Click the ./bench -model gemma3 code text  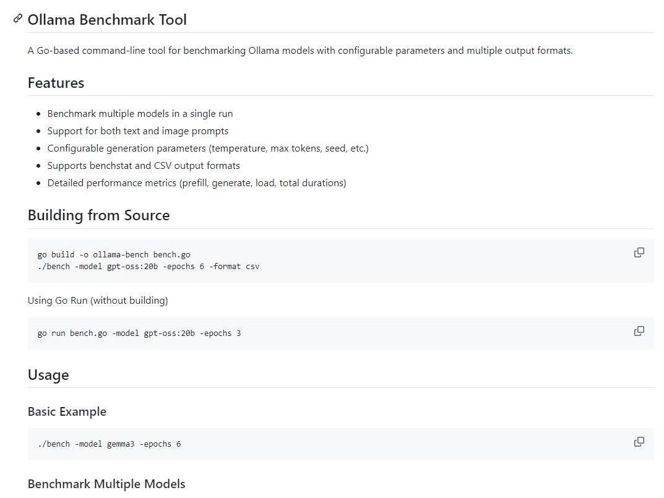point(109,444)
